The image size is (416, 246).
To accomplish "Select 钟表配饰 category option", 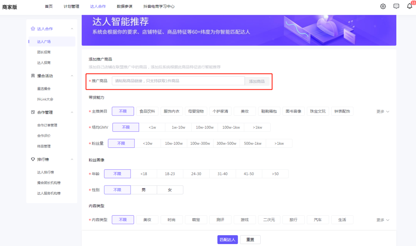I will click(342, 111).
